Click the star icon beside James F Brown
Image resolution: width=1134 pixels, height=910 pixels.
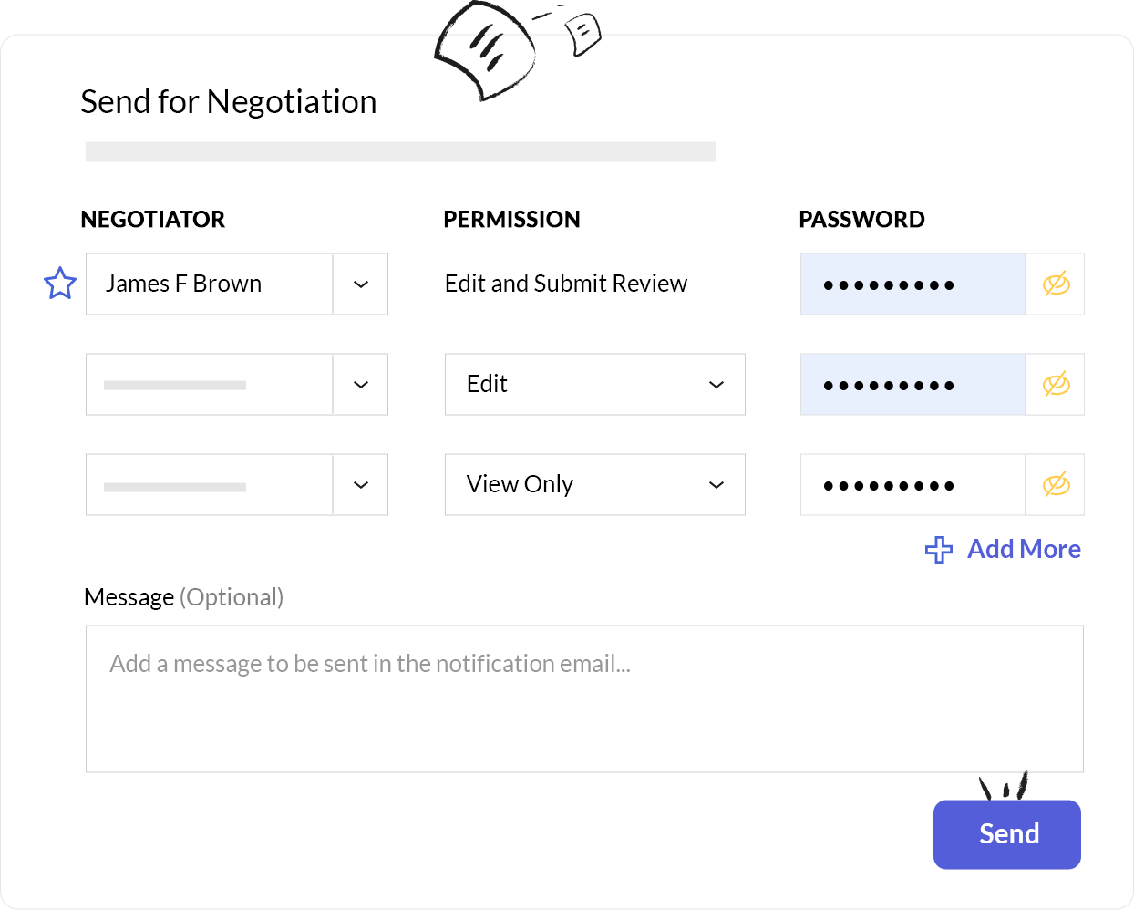click(60, 284)
